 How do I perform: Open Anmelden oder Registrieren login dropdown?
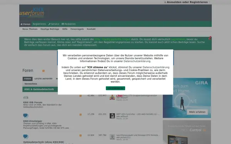pyautogui.click(x=187, y=2)
